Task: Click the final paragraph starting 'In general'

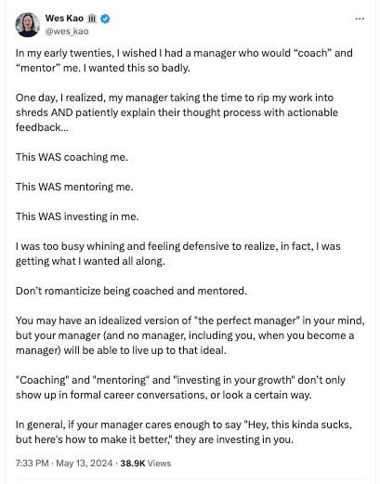Action: coord(184,432)
